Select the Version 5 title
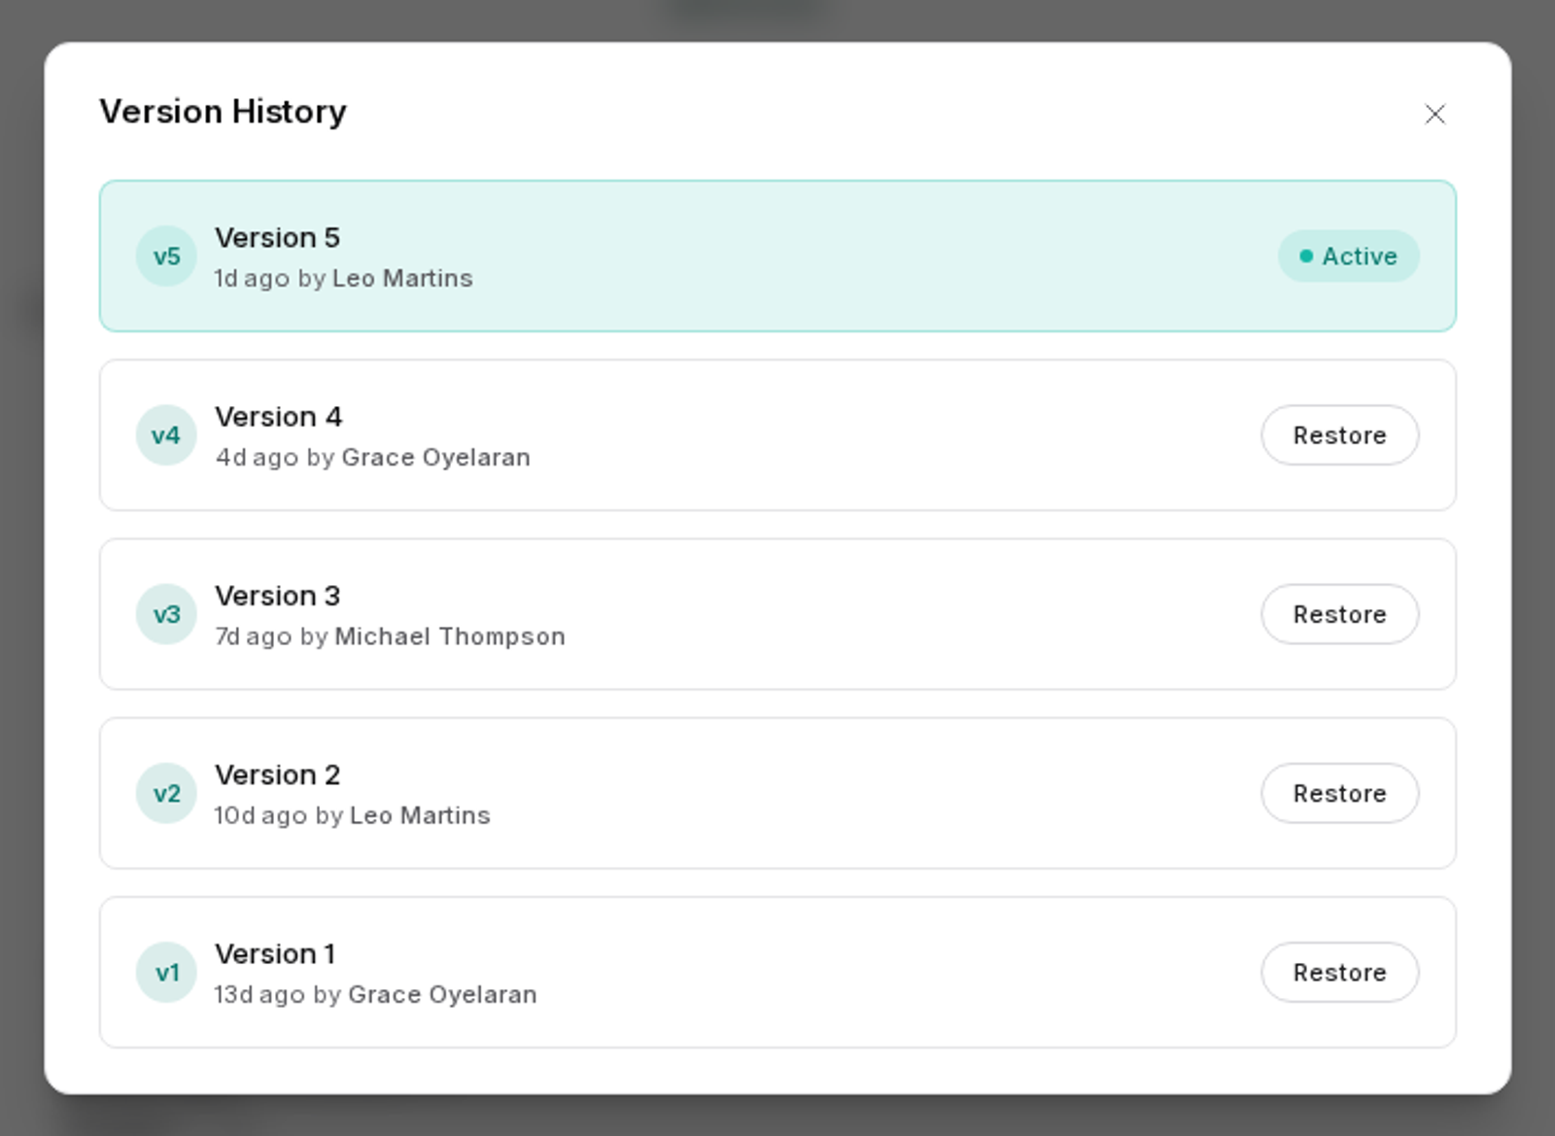Viewport: 1555px width, 1136px height. point(277,237)
